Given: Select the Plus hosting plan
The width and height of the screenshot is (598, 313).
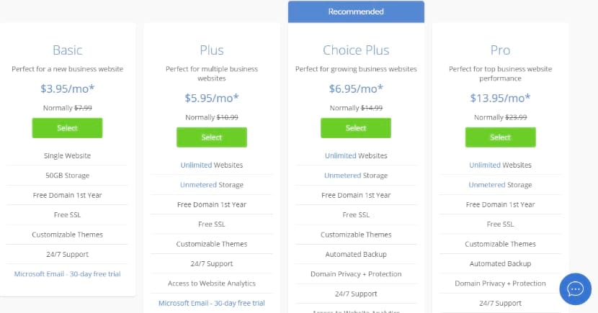Looking at the screenshot, I should click(212, 137).
